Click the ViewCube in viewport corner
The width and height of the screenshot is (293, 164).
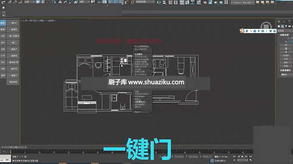pyautogui.click(x=266, y=26)
